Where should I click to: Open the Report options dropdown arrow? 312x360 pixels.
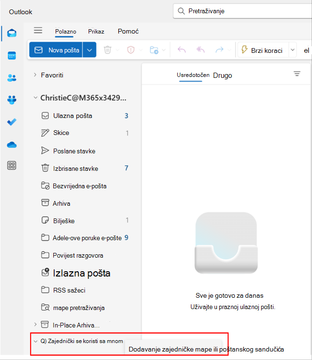point(140,50)
